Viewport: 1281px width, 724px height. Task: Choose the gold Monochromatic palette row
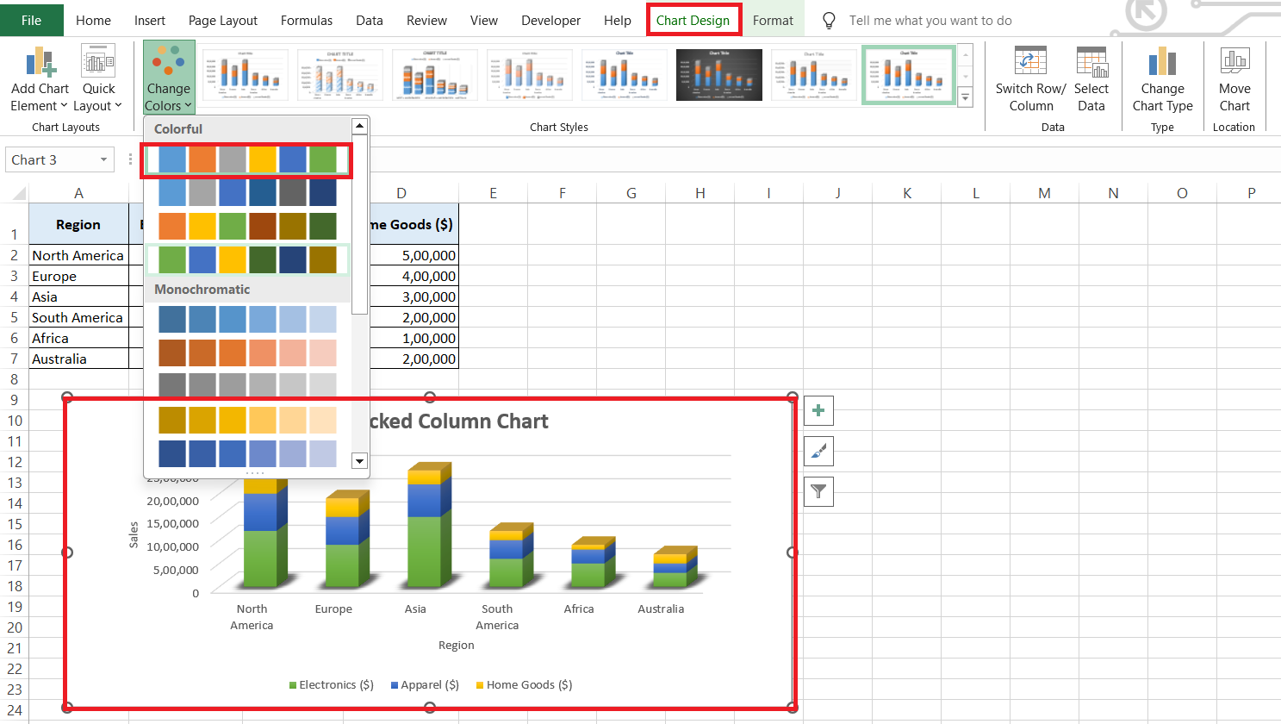(x=247, y=420)
